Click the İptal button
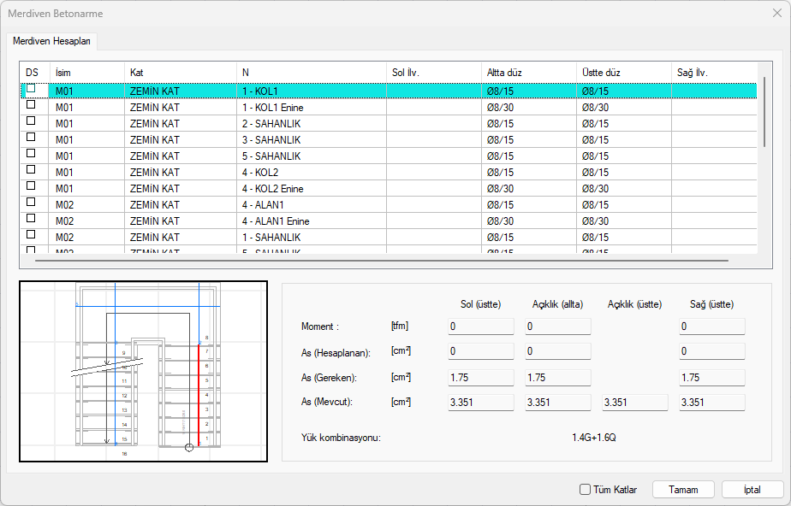The image size is (791, 506). [752, 490]
